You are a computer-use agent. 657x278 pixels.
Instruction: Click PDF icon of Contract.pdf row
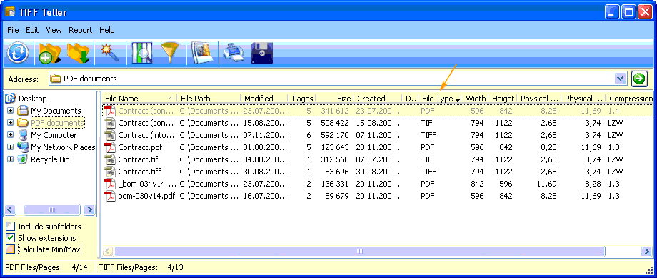click(x=110, y=148)
